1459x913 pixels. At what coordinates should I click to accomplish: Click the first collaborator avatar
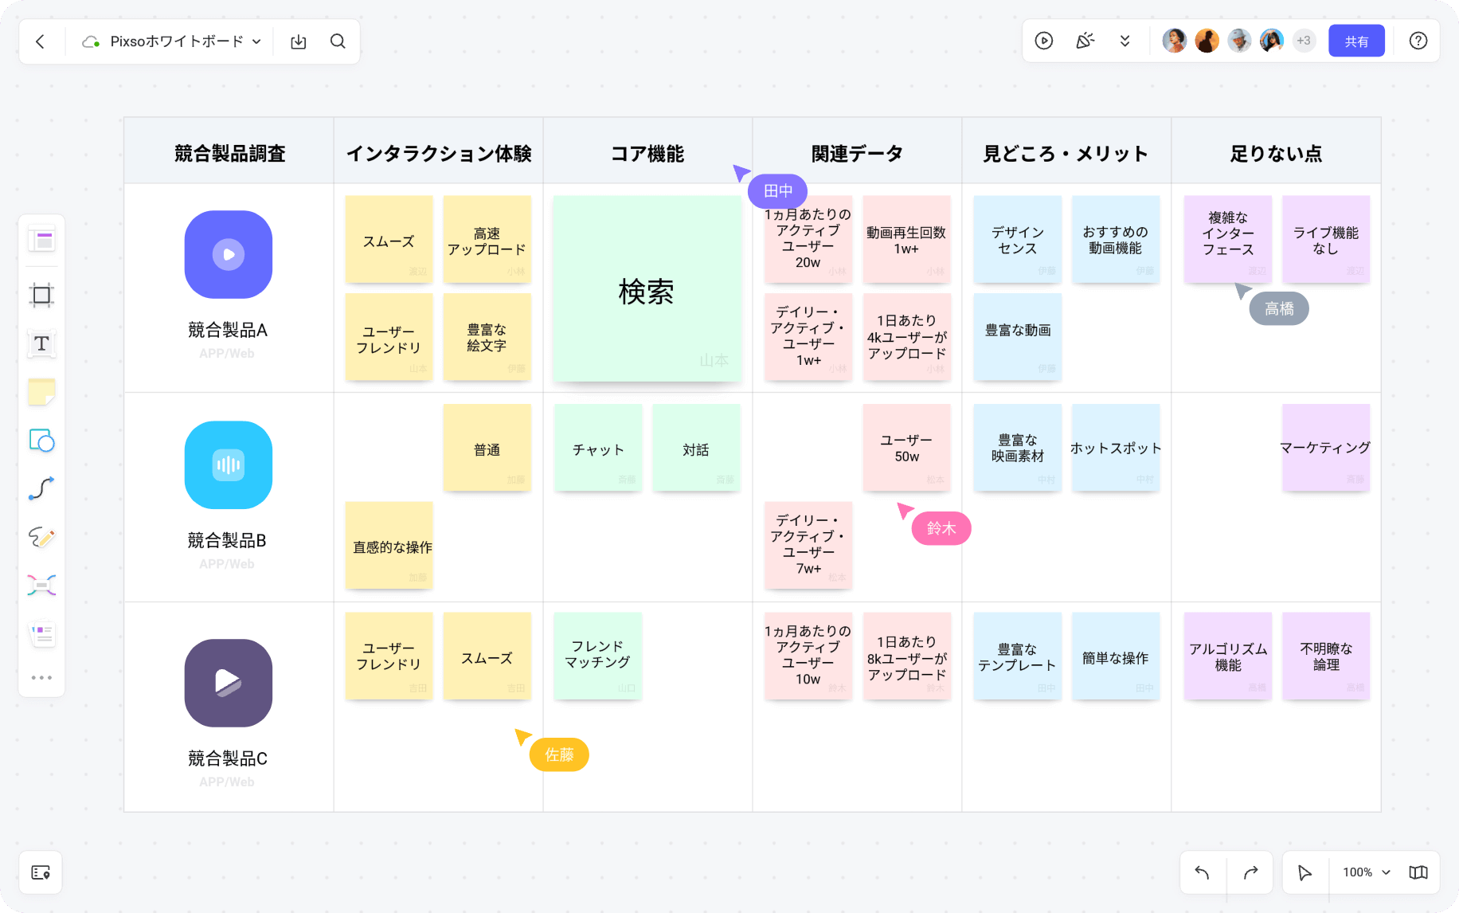(1174, 41)
